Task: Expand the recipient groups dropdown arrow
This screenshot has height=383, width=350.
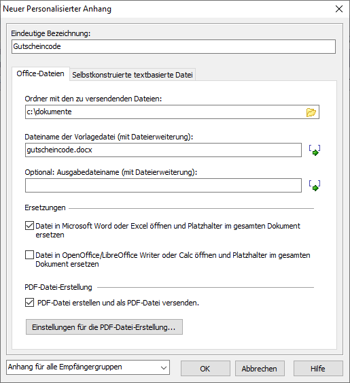Action: coord(164,367)
